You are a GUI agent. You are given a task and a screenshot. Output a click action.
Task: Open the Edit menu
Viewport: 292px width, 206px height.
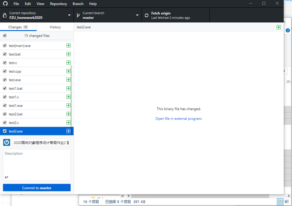pos(28,4)
